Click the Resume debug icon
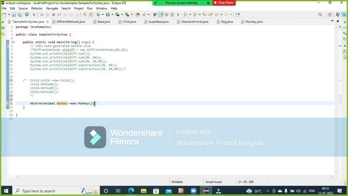The height and width of the screenshot is (196, 348). [x=41, y=15]
